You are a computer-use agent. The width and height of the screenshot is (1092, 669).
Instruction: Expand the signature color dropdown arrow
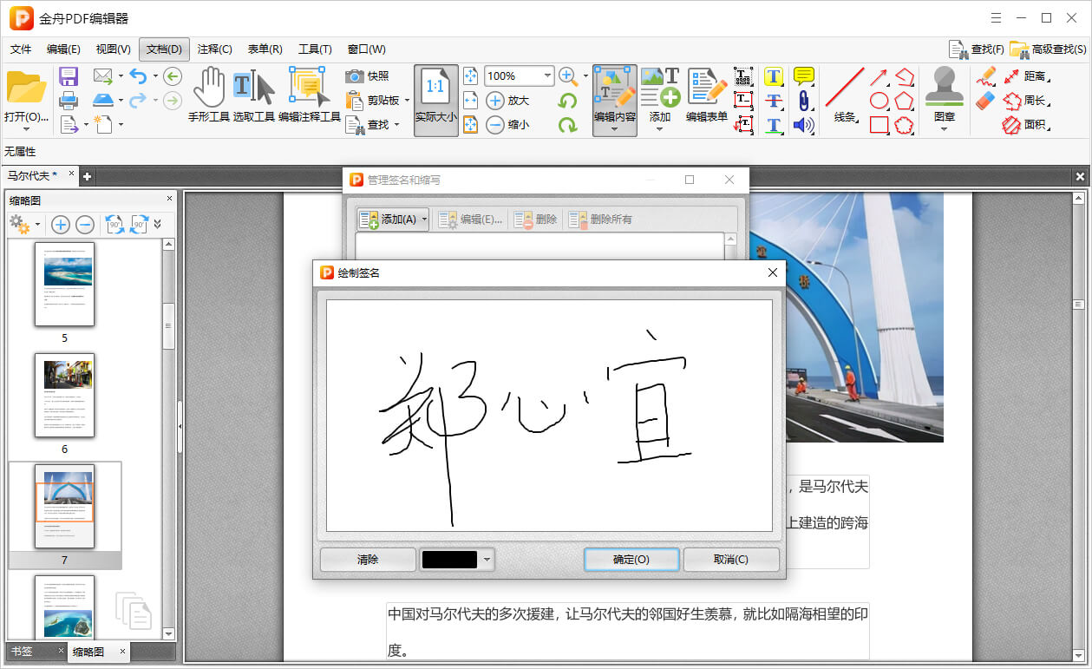point(487,560)
